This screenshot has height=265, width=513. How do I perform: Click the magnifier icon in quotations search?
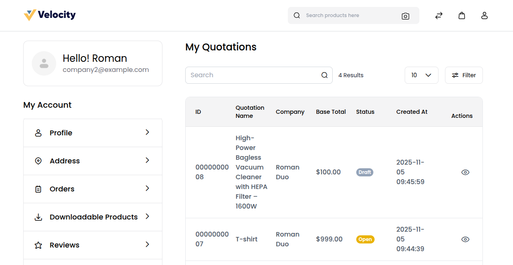click(x=324, y=75)
